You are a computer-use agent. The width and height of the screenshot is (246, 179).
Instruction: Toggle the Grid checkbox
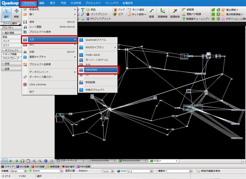119,171
